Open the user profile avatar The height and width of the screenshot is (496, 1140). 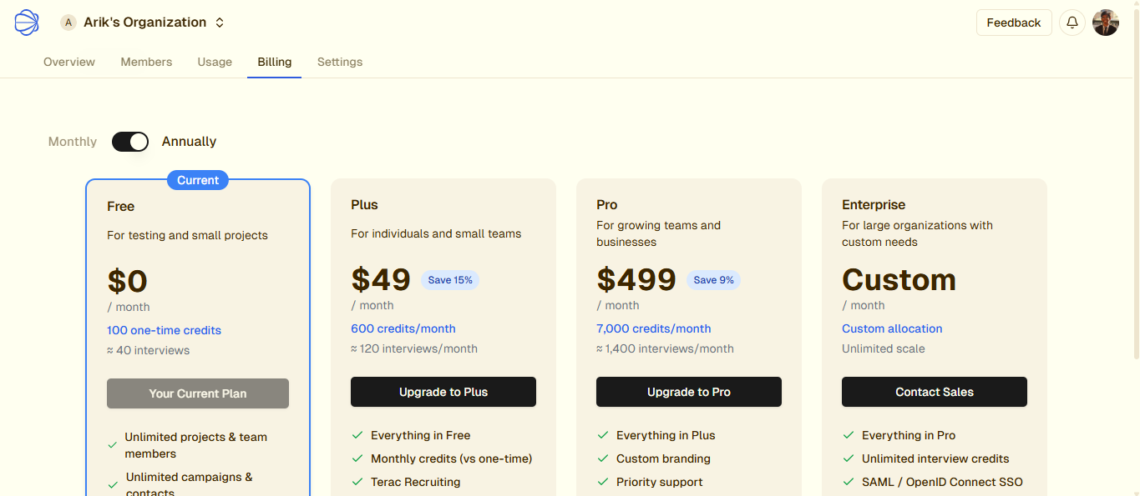[1106, 23]
